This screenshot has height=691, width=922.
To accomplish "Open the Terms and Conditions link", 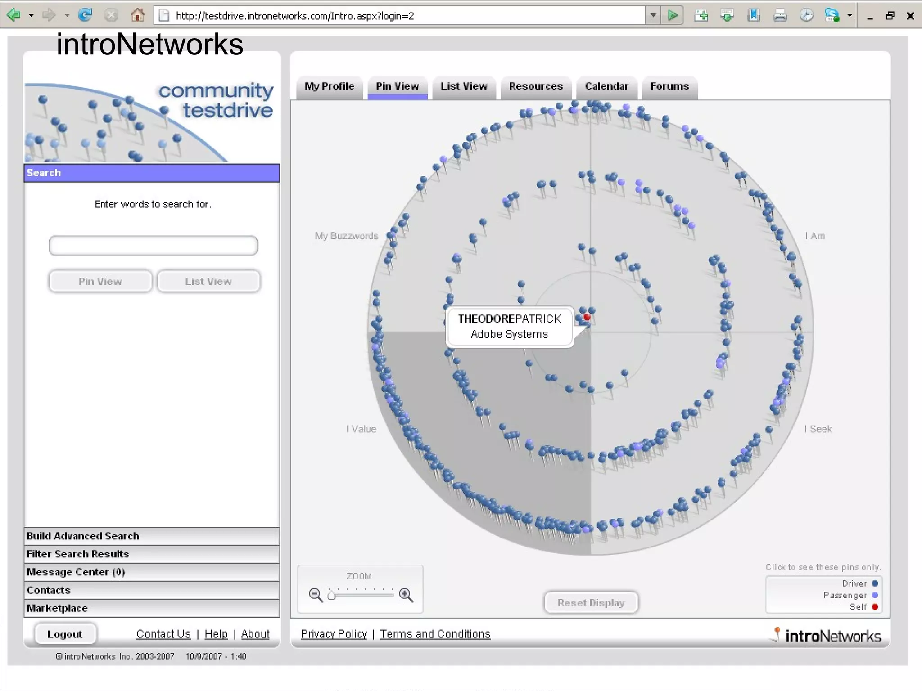I will (x=435, y=634).
